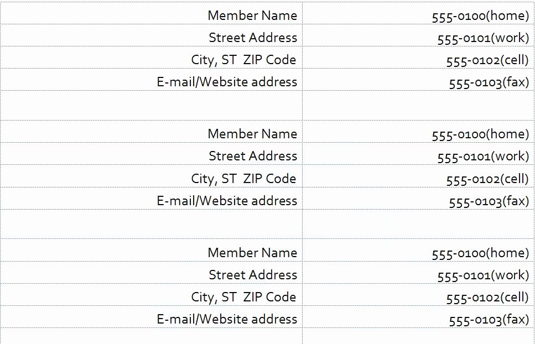Select E-mail/Website address in the third block
535x344 pixels.
pos(227,319)
